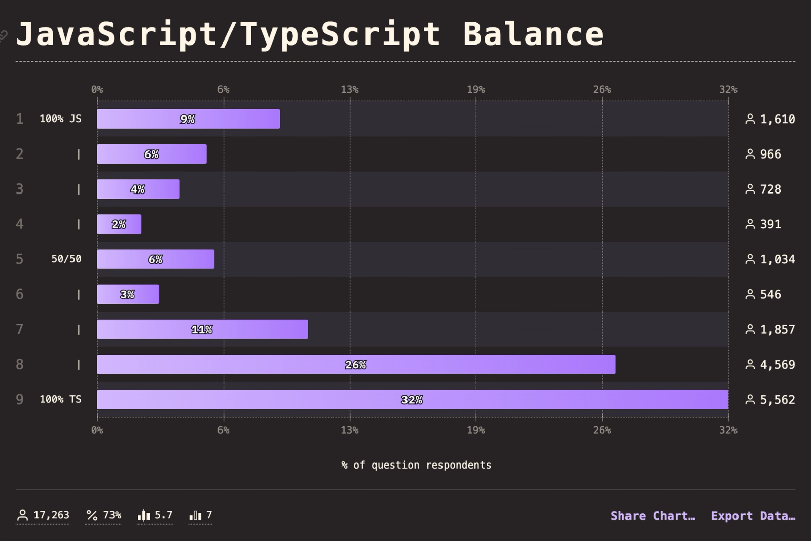Click the person icon beside 5,562
The image size is (811, 541).
tap(750, 400)
